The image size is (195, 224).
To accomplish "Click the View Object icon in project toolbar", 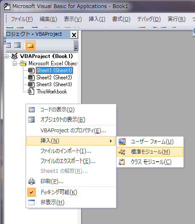I will (x=17, y=45).
